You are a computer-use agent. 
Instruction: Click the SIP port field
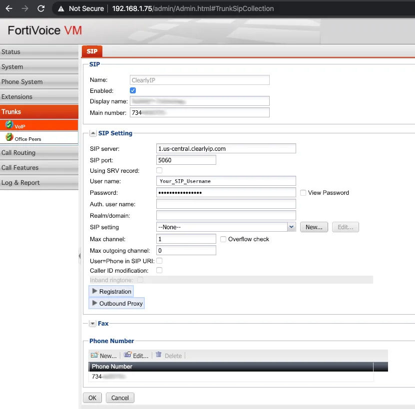tap(186, 160)
